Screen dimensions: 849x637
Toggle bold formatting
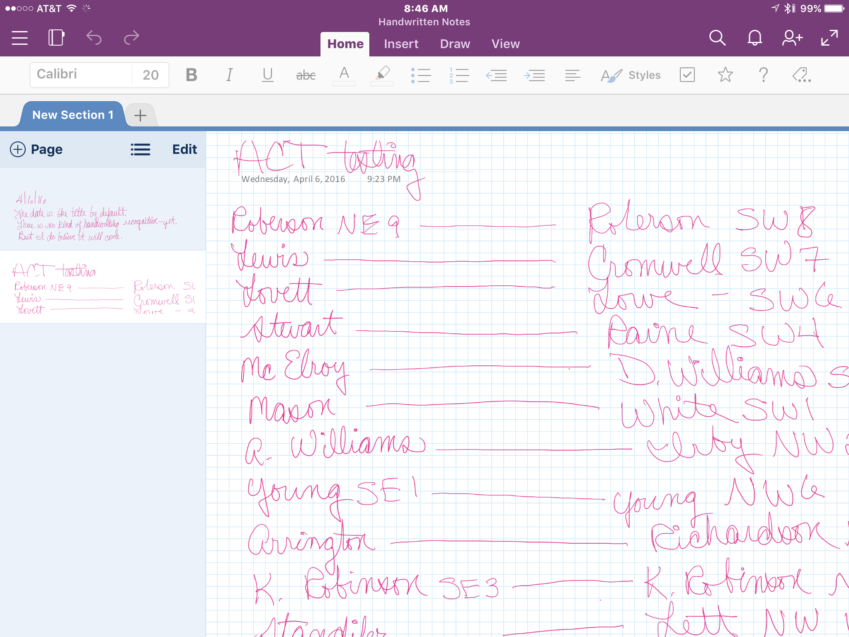pyautogui.click(x=191, y=75)
